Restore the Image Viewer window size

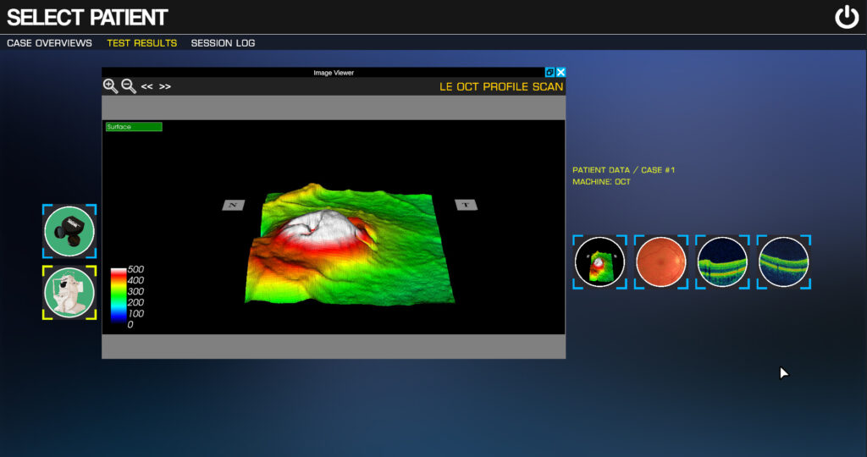click(x=549, y=73)
